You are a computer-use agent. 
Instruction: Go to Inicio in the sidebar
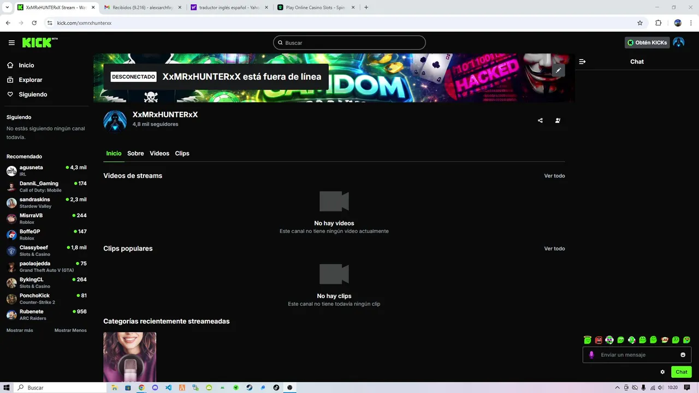click(x=26, y=65)
